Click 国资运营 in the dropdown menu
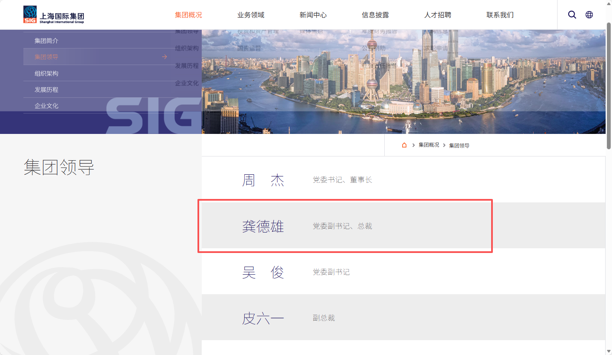Viewport: 612px width, 355px height. [249, 48]
